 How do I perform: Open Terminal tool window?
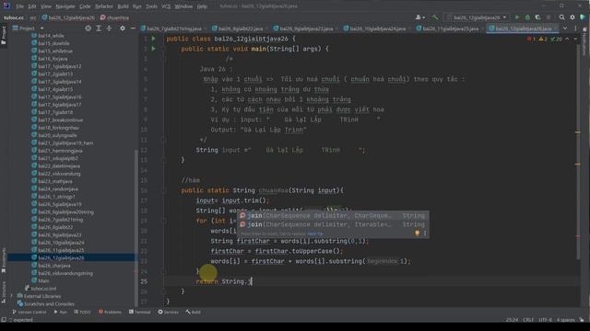[x=139, y=312]
